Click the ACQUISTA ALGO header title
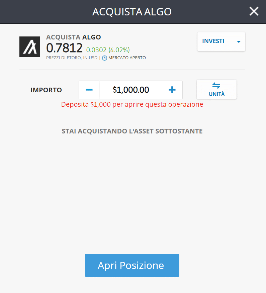Viewport: 266px width, 293px height. pyautogui.click(x=132, y=12)
